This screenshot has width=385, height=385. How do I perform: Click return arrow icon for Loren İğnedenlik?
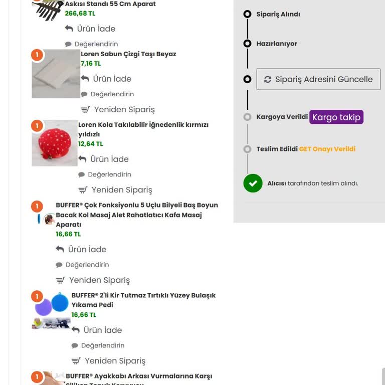(82, 159)
